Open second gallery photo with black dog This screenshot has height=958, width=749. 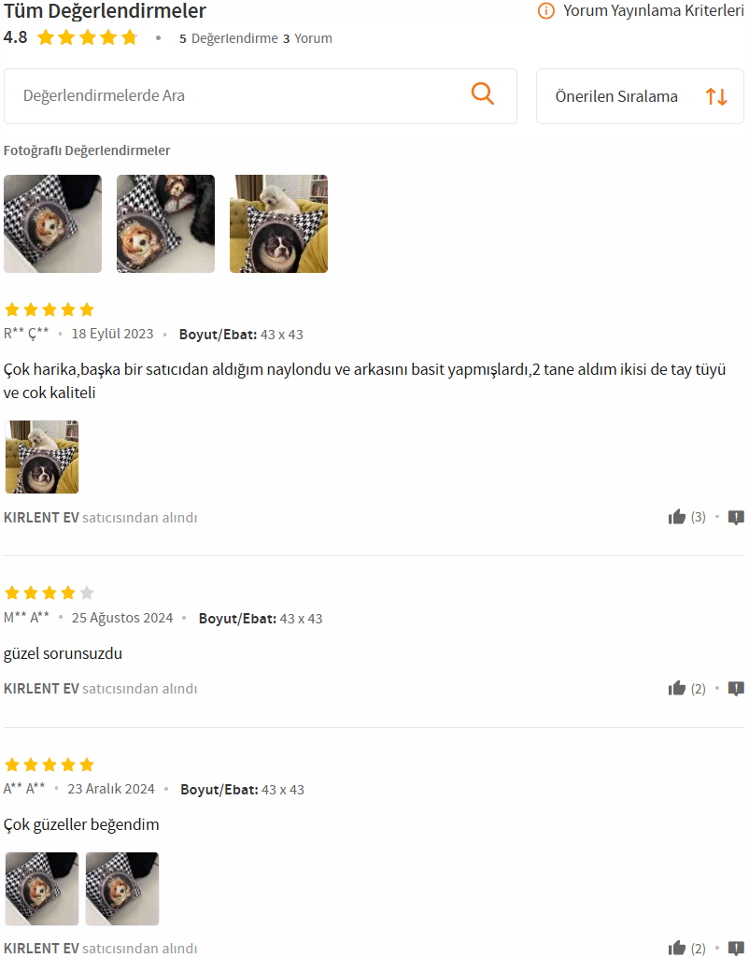pos(166,223)
